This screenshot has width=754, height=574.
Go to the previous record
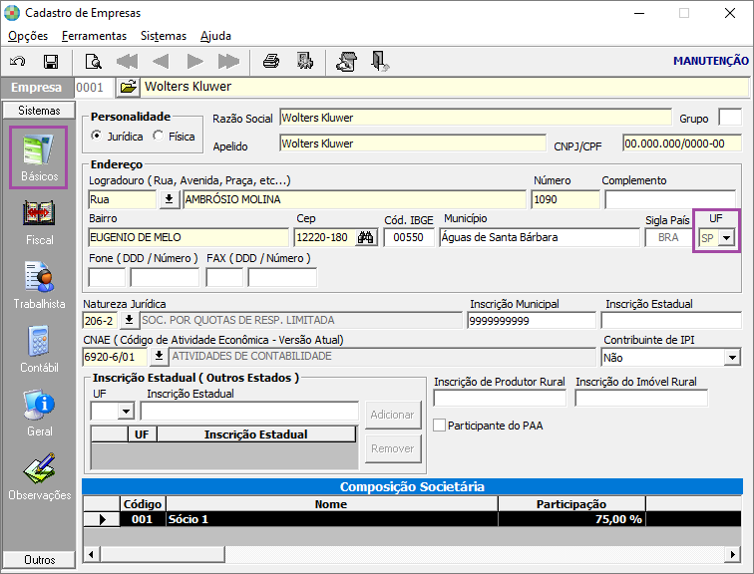point(161,62)
